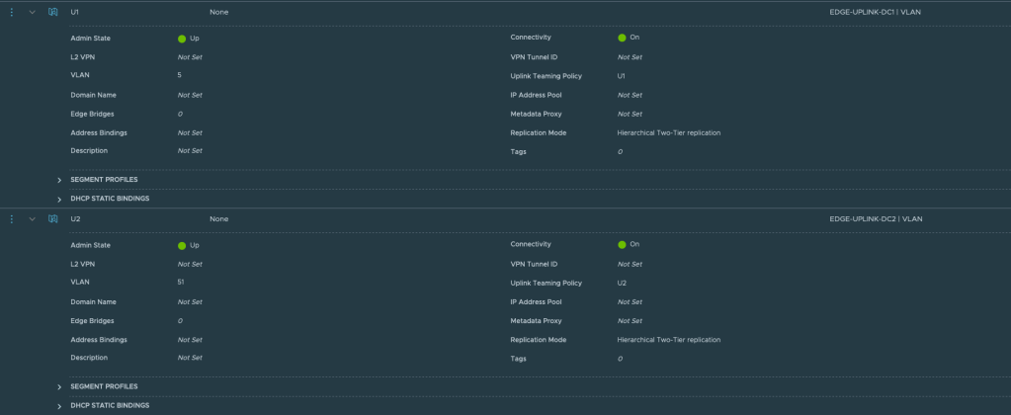Click the segment icon beside U1
1011x415 pixels.
53,12
